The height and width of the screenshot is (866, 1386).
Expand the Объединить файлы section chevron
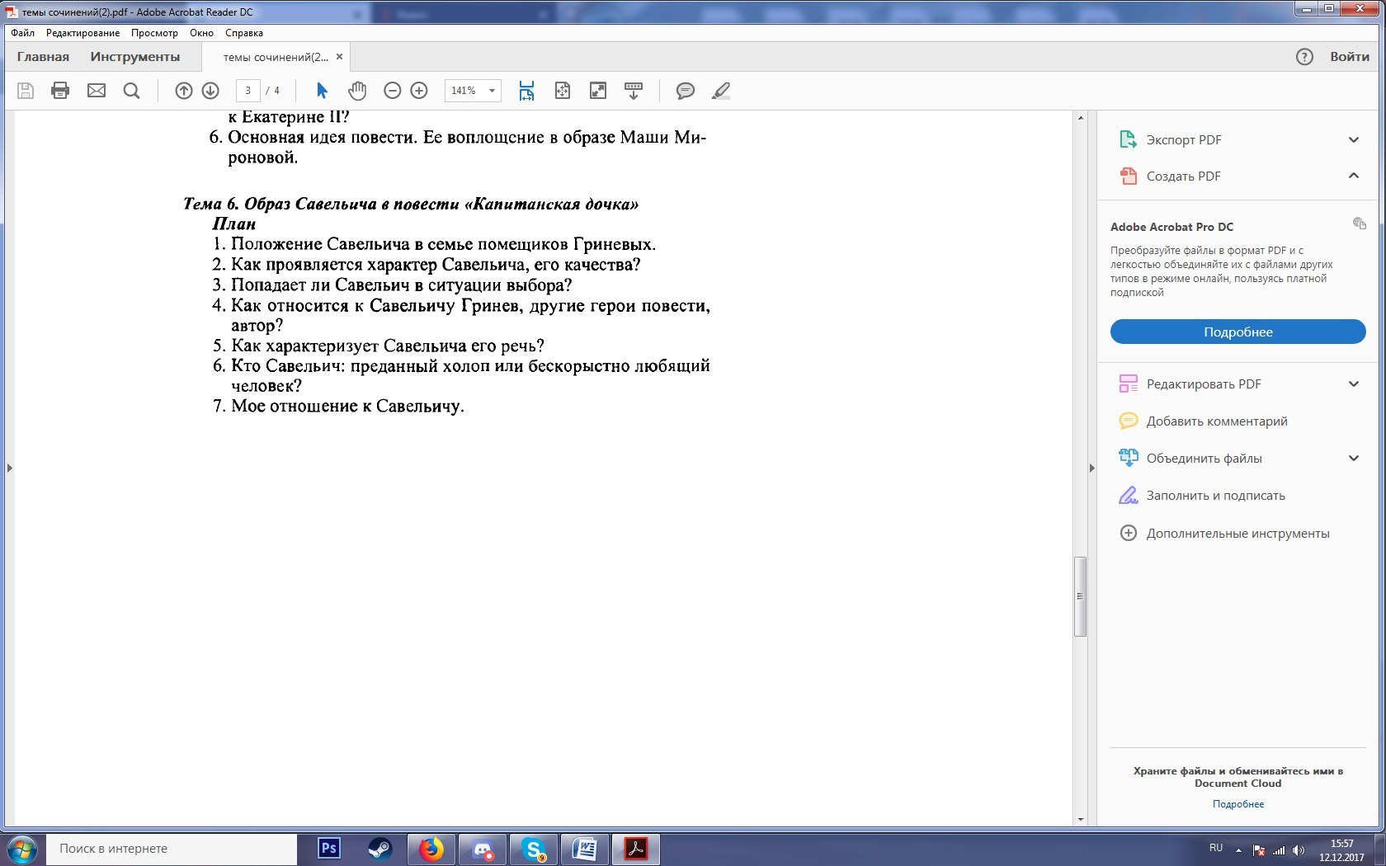1354,458
